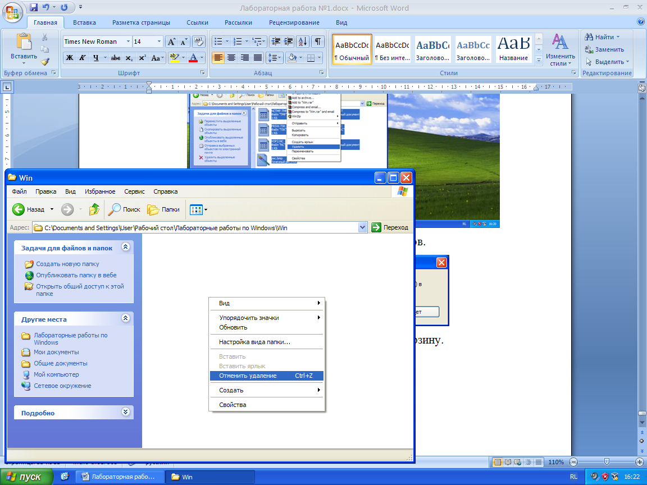Image resolution: width=647 pixels, height=485 pixels.
Task: Click the font color red A icon
Action: point(193,58)
